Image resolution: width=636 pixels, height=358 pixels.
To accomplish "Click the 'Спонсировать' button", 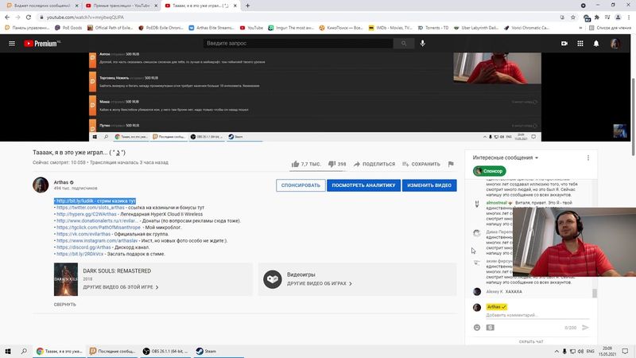I will 301,185.
